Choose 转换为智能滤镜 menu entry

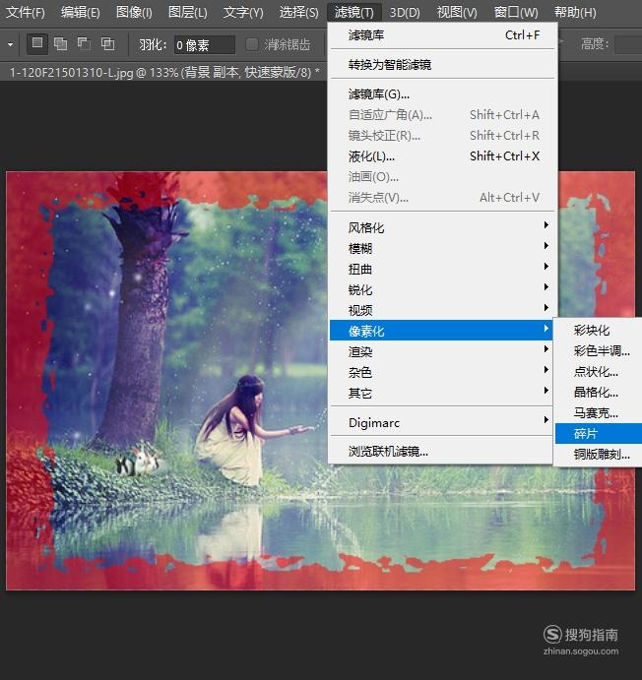(442, 65)
